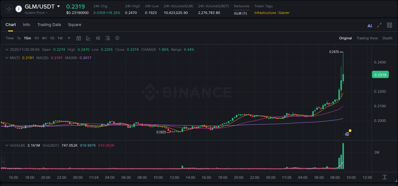Viewport: 398px width, 186px height.
Task: Select the 1D timeframe
Action: pos(52,38)
